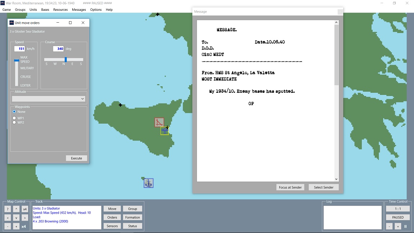Screen dimensions: 414x233
Task: Click the Speed km/h input field
Action: [19, 49]
